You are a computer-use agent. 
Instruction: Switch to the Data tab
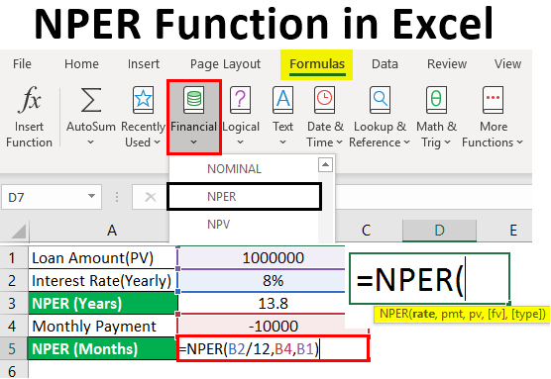coord(385,64)
